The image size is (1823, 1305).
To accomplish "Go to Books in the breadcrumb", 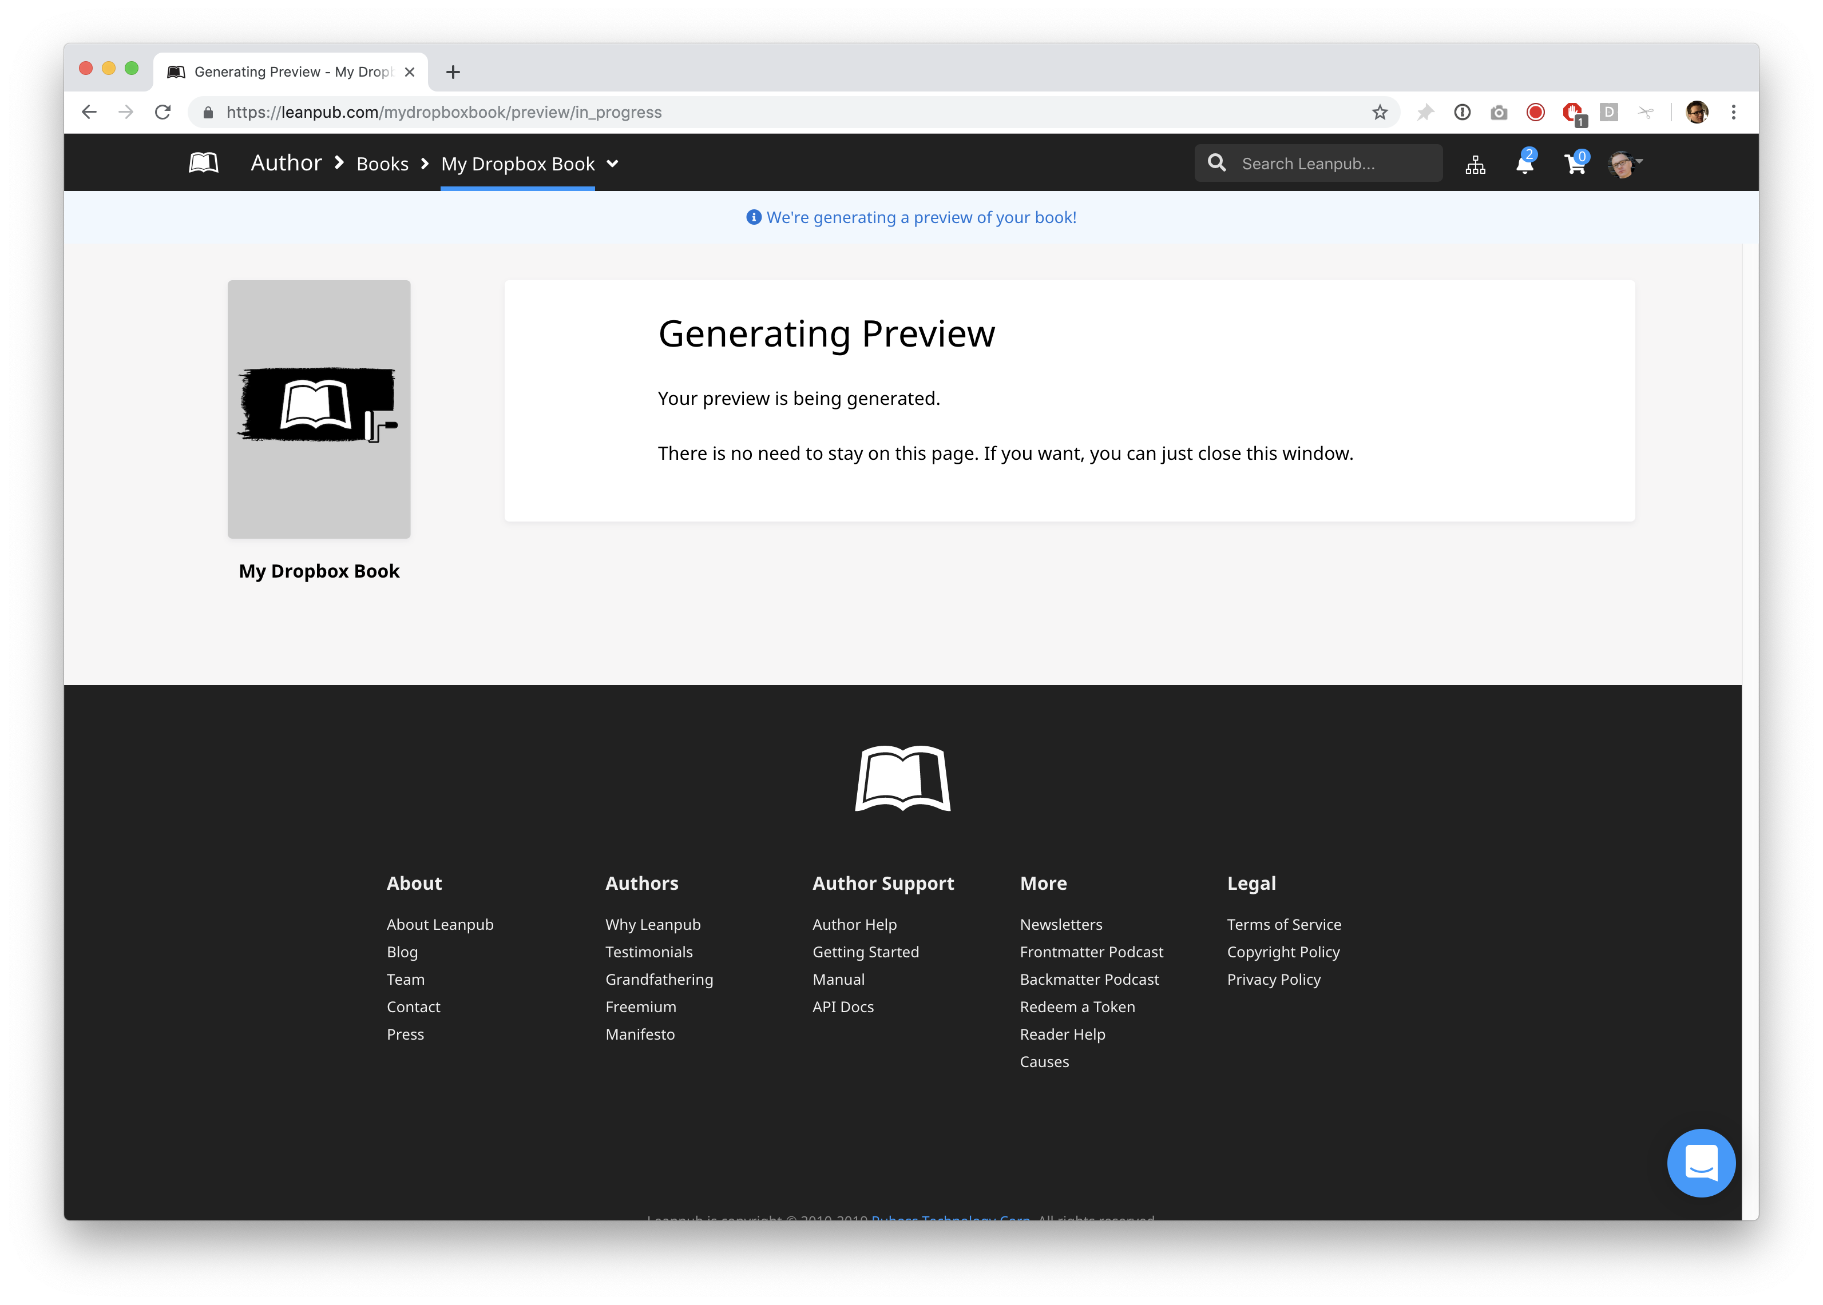I will pyautogui.click(x=383, y=164).
